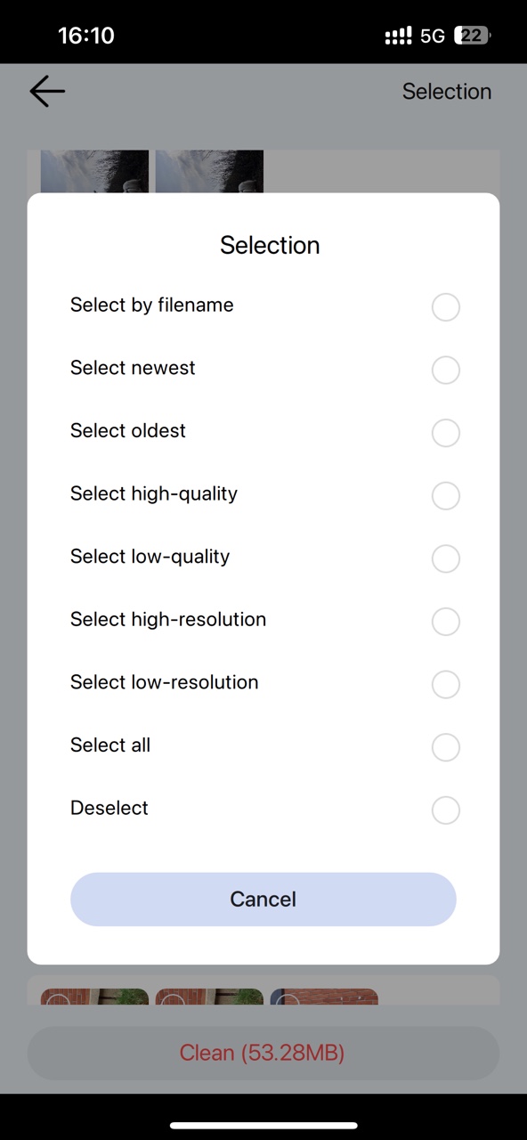Tap the back arrow icon
This screenshot has height=1140, width=527.
coord(46,91)
